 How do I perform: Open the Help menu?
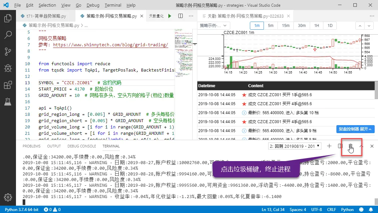tap(131, 5)
